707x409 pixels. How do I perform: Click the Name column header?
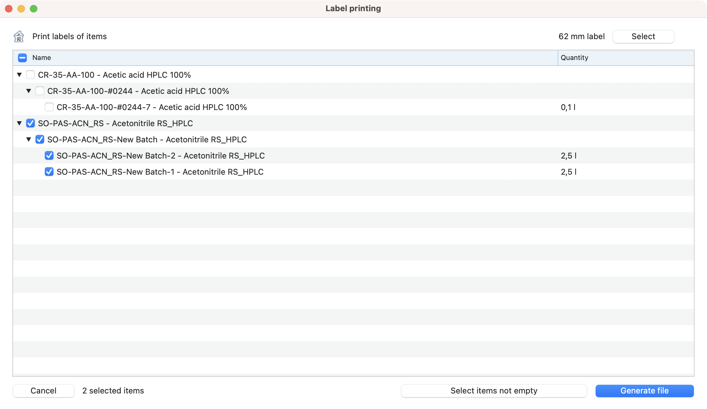click(42, 58)
